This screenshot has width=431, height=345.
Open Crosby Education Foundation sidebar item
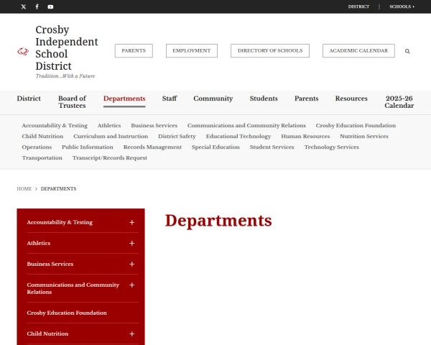pyautogui.click(x=67, y=313)
